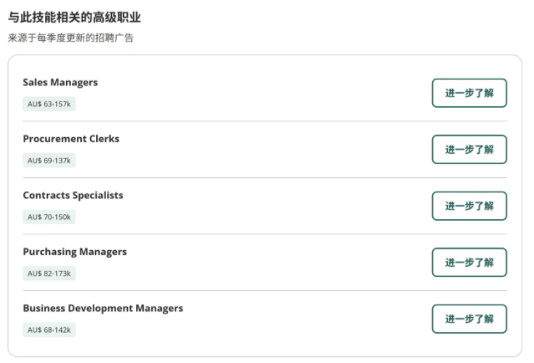Click the Business Development Managers title
The image size is (534, 363).
tap(103, 309)
